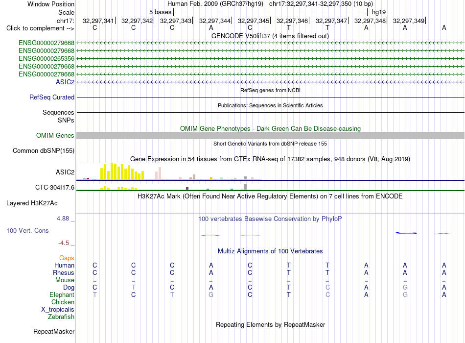Screen dimensions: 465x343
Task: Select the X_tropicalis alignment row label
Action: click(58, 310)
